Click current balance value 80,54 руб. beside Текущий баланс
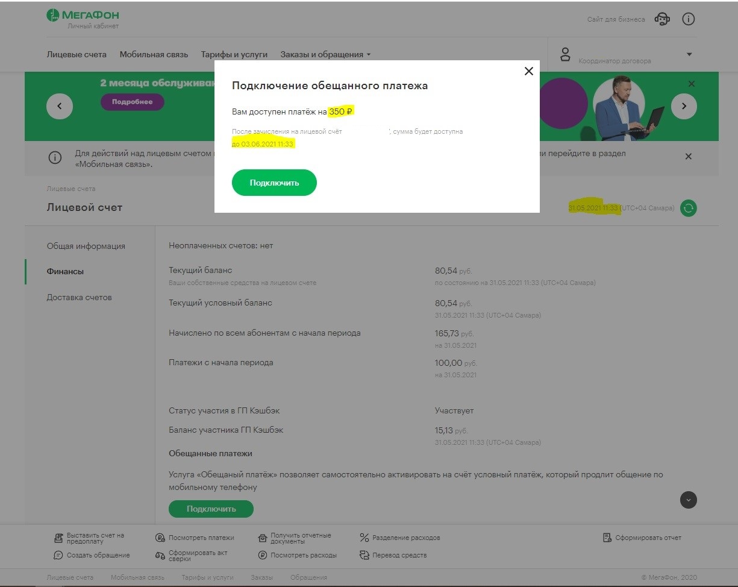Screen dimensions: 738x587 453,271
